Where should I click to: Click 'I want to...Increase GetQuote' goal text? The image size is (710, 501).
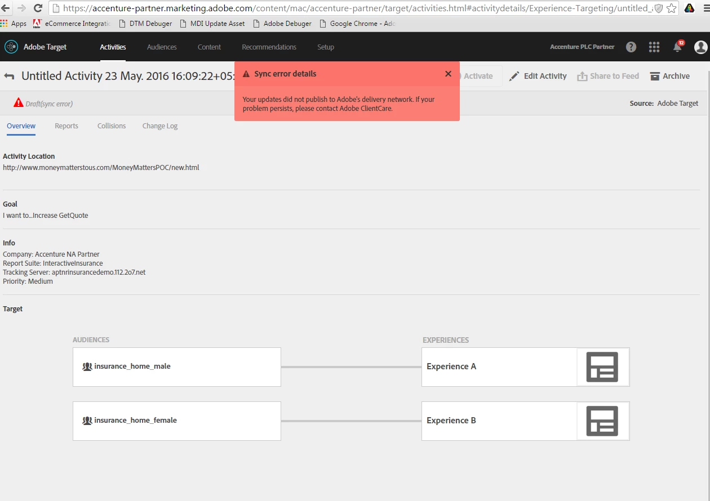[46, 216]
